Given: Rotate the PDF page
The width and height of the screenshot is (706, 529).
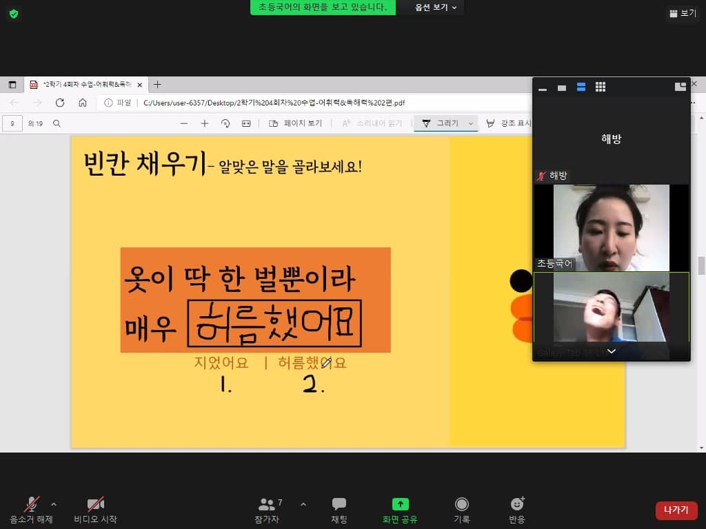Looking at the screenshot, I should (x=225, y=123).
